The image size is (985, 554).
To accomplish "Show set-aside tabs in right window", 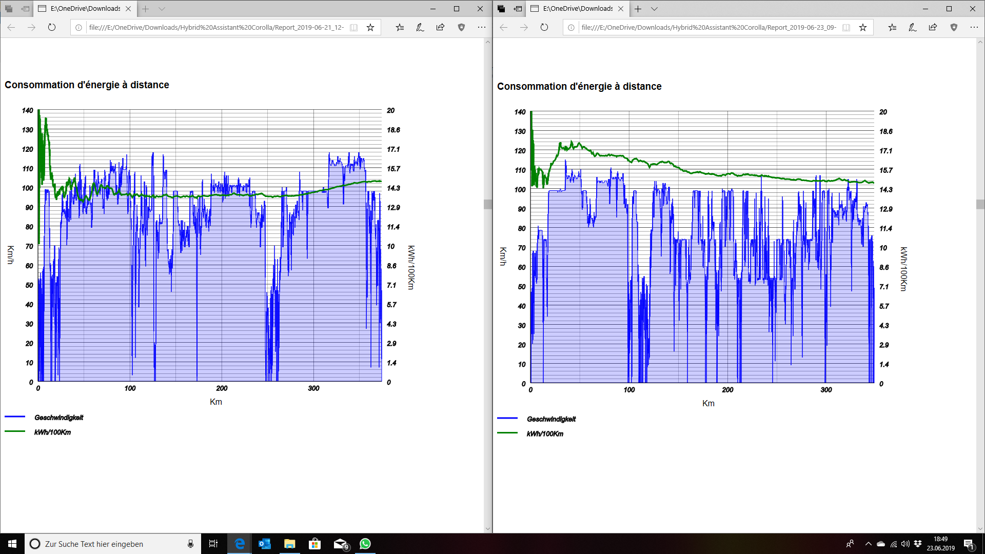I will coord(501,9).
